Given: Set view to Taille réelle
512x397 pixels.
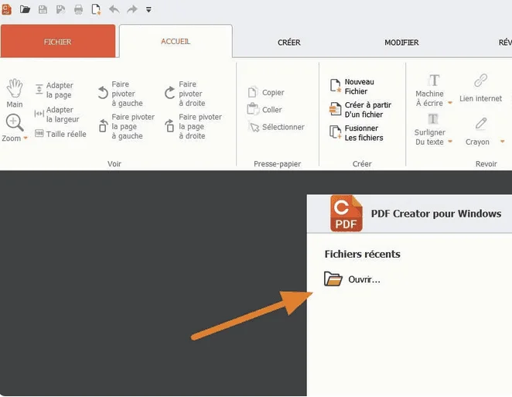Looking at the screenshot, I should coord(60,134).
